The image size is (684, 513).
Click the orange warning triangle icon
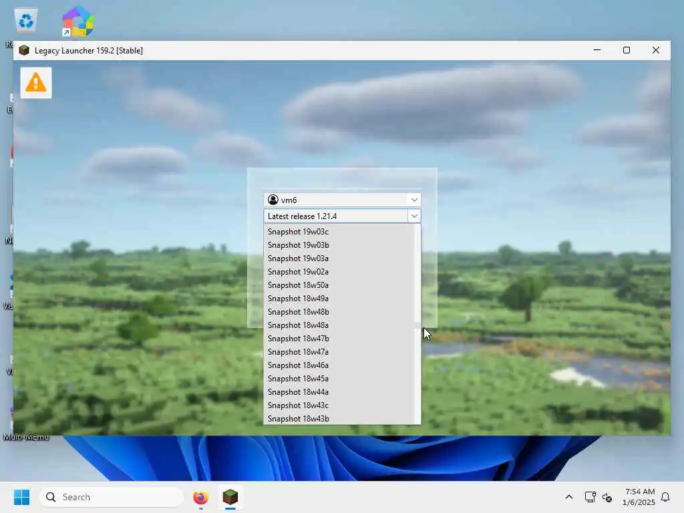(36, 83)
